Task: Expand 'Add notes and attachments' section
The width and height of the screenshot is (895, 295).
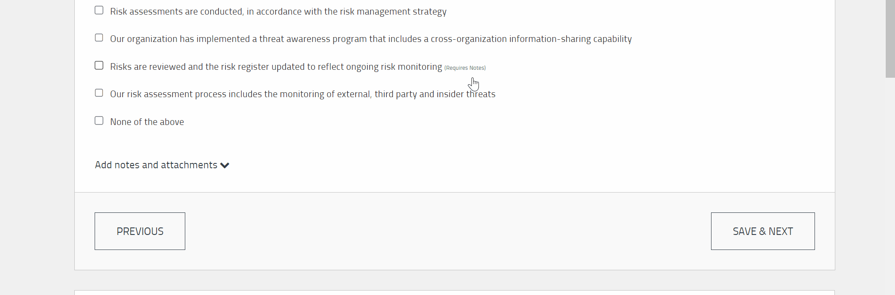Action: [x=162, y=165]
